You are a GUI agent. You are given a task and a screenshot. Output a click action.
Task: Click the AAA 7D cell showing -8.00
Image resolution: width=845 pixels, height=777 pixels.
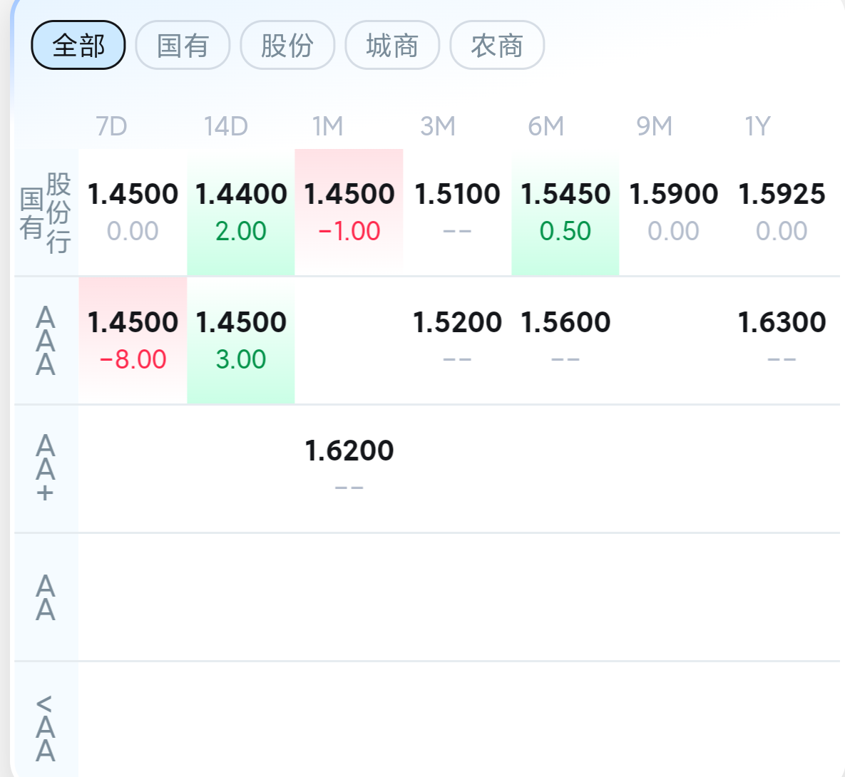(x=133, y=340)
